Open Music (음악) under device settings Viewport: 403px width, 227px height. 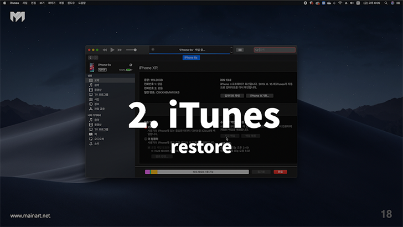(110, 85)
